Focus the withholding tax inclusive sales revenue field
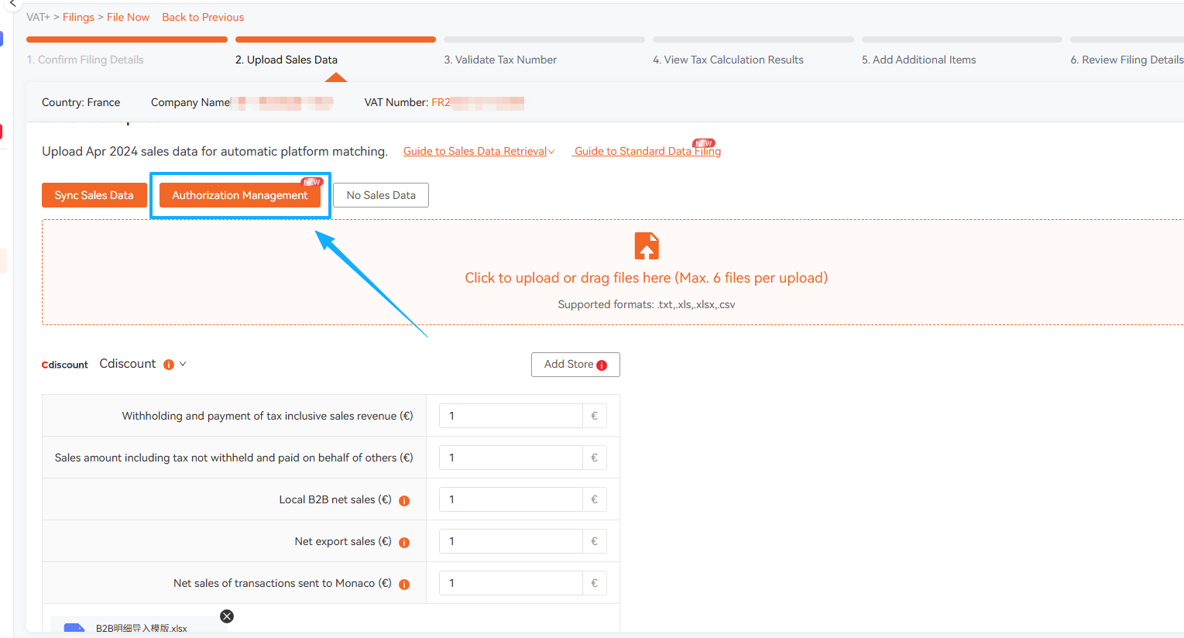This screenshot has height=638, width=1184. point(511,416)
